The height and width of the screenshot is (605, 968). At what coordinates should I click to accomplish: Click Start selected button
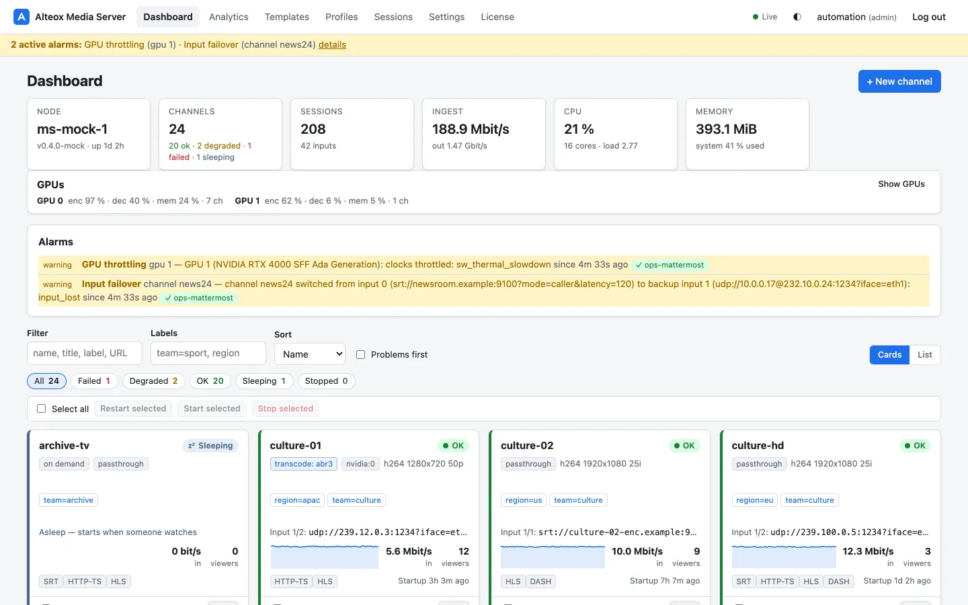tap(212, 409)
